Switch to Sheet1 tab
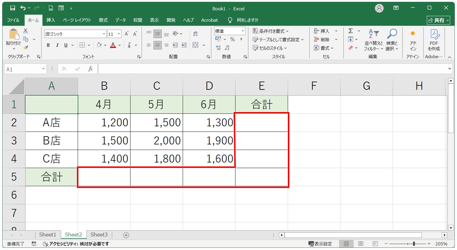This screenshot has height=250, width=457. tap(48, 235)
